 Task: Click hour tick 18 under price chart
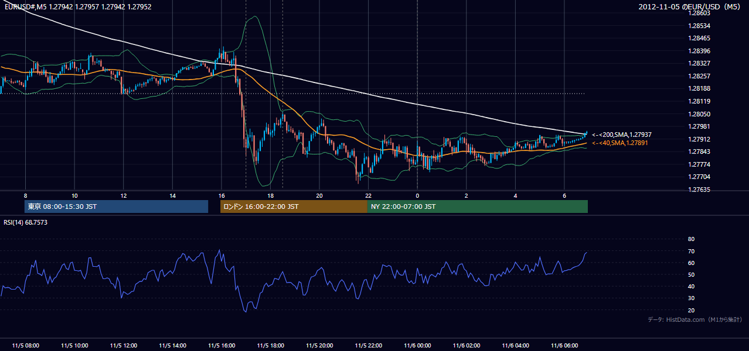pyautogui.click(x=270, y=195)
